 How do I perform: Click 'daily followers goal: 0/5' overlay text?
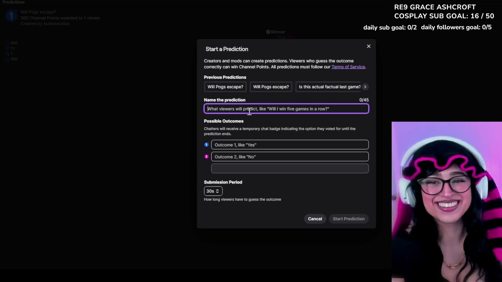(456, 27)
